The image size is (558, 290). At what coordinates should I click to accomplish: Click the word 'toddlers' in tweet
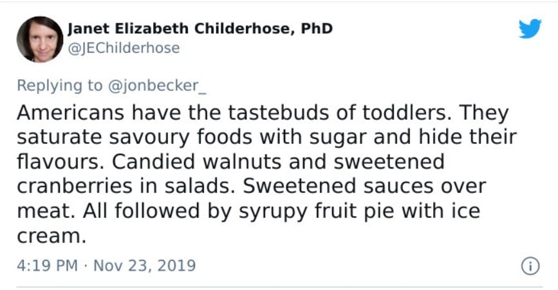point(404,113)
